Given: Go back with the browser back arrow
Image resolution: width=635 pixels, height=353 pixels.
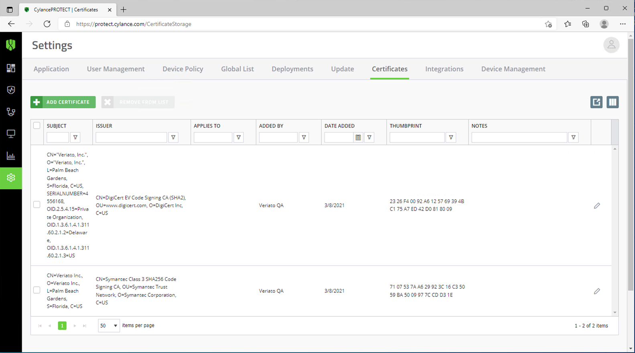Looking at the screenshot, I should [11, 24].
